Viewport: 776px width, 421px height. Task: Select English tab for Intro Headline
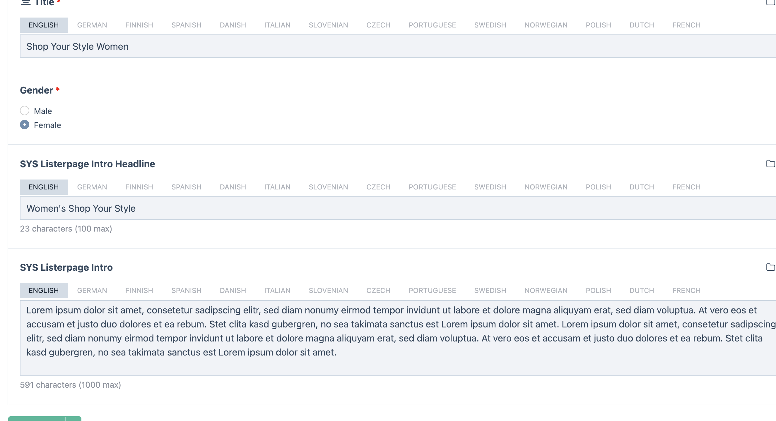tap(44, 187)
